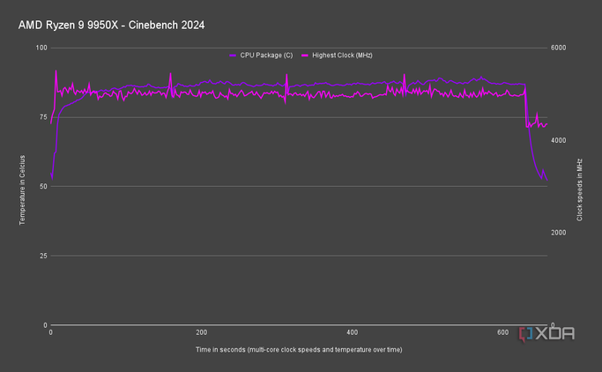Select the CPU Package (C) legend label

[266, 56]
